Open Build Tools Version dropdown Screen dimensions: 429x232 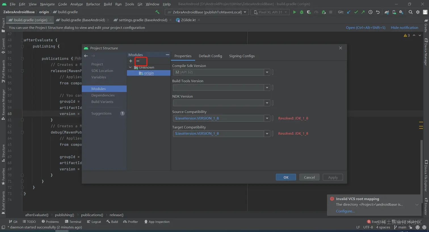(x=267, y=88)
